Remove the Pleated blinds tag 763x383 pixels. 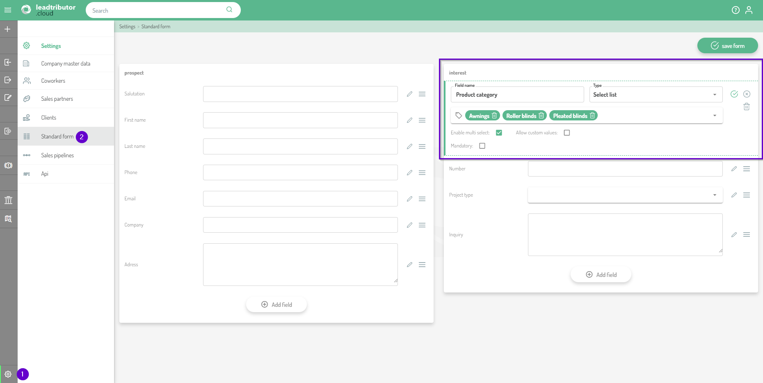592,116
